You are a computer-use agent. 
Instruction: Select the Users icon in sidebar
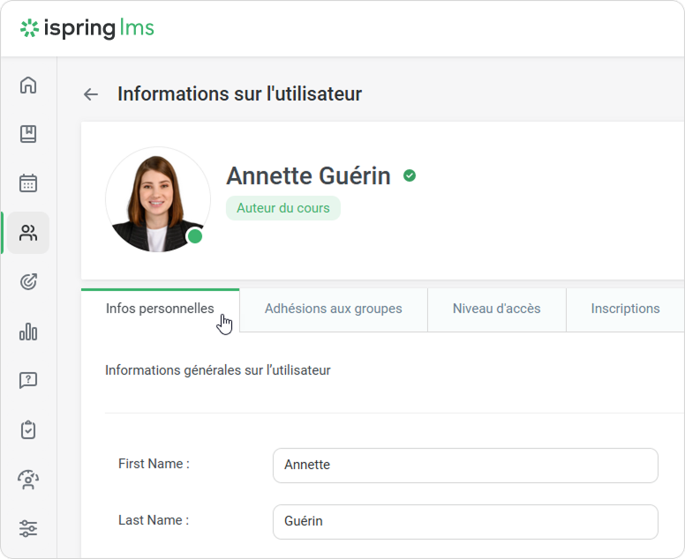[x=28, y=233]
